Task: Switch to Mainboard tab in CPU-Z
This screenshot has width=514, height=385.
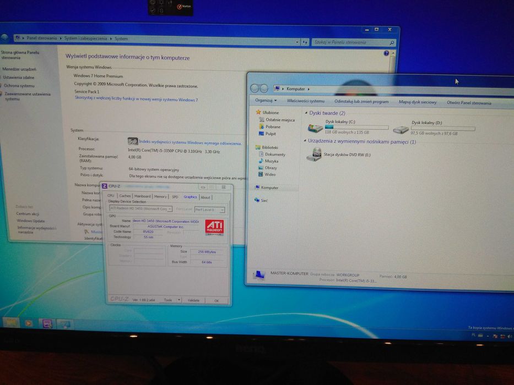Action: click(x=142, y=196)
